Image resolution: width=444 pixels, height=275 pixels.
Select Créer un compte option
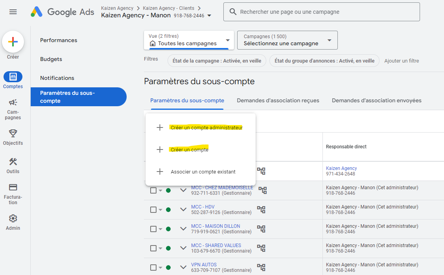coord(201,149)
